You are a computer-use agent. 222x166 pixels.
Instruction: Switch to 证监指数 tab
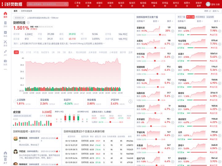(210, 17)
